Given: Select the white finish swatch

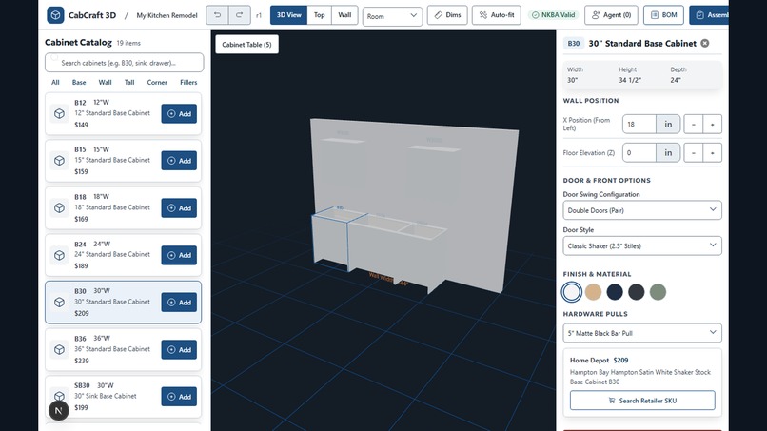Looking at the screenshot, I should click(571, 292).
